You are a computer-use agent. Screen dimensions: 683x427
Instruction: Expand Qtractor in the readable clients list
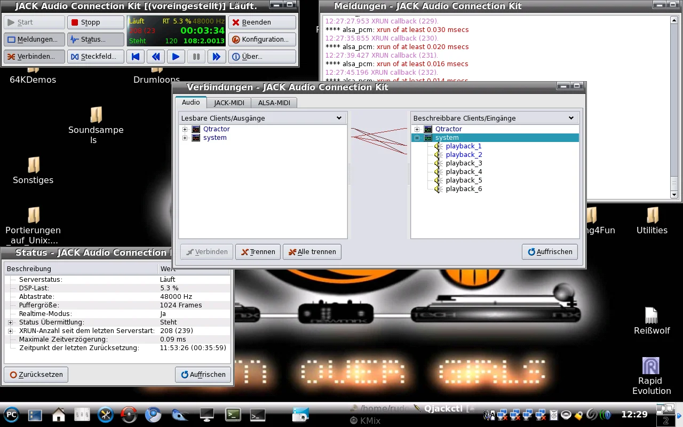coord(185,129)
